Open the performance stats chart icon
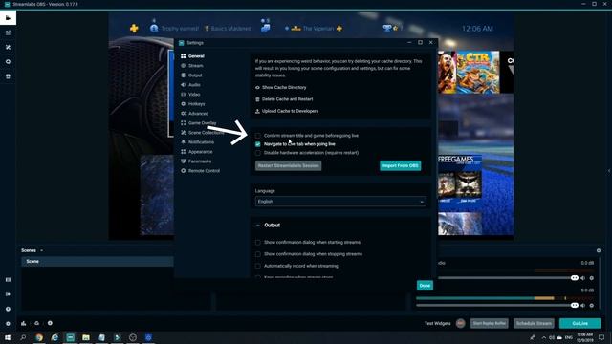This screenshot has width=612, height=344. click(24, 323)
